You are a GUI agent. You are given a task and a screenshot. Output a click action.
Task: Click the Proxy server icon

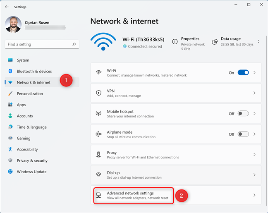98,154
